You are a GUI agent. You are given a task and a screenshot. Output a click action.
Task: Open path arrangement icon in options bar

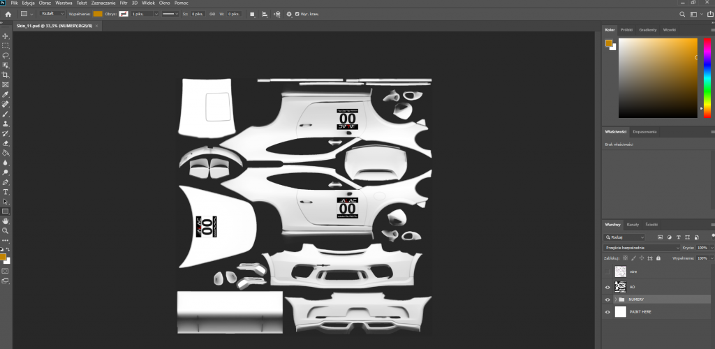pos(277,14)
